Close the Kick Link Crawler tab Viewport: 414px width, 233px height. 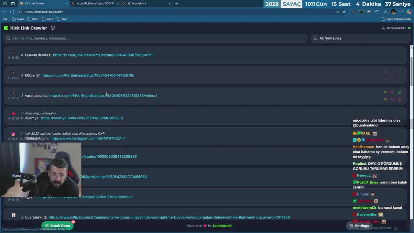point(67,4)
